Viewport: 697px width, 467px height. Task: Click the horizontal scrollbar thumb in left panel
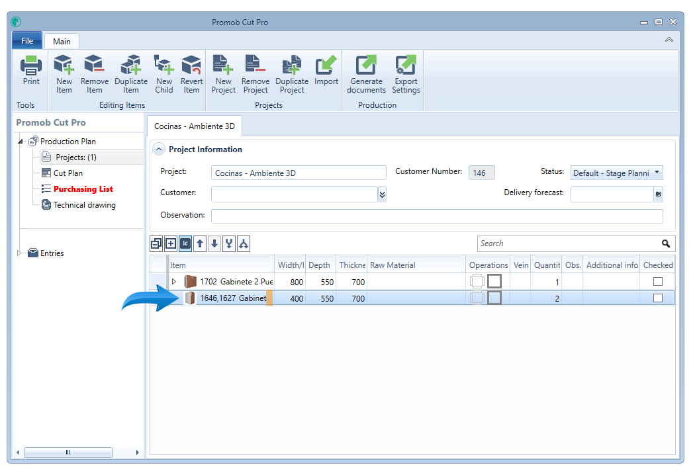click(x=68, y=452)
